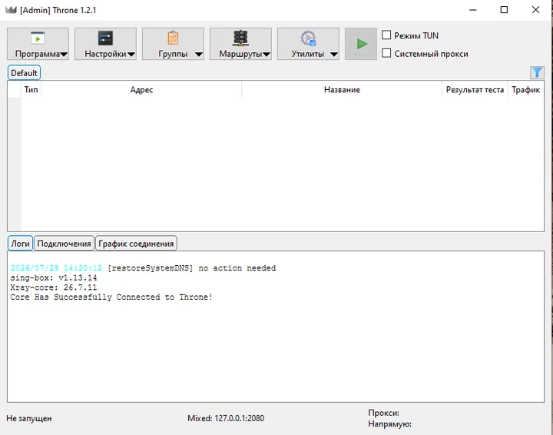This screenshot has height=435, width=553.
Task: Sort by the Название column header
Action: [x=342, y=90]
